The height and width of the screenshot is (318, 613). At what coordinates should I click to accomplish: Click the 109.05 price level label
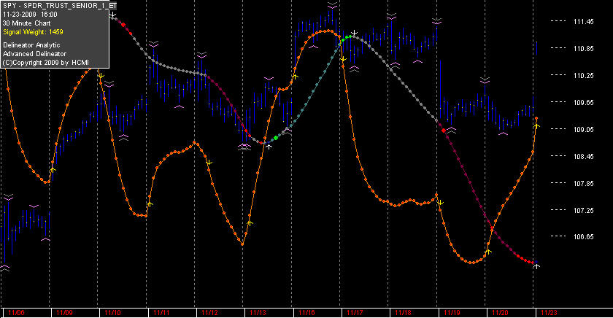[583, 129]
